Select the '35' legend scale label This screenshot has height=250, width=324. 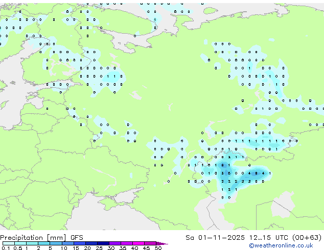pyautogui.click(x=123, y=248)
